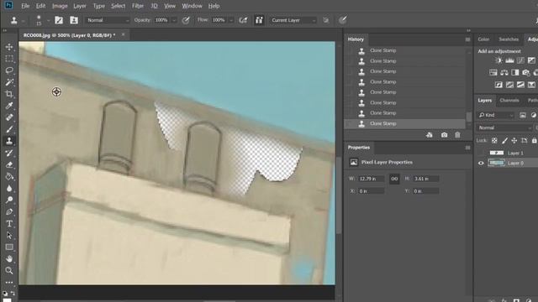This screenshot has width=538, height=302.
Task: Create new document from current state
Action: tap(430, 135)
